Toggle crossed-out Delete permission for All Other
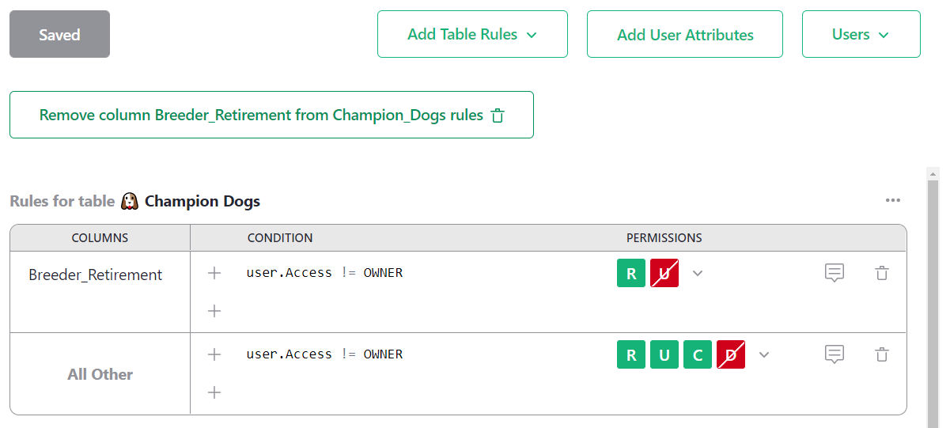The width and height of the screenshot is (950, 428). tap(731, 355)
